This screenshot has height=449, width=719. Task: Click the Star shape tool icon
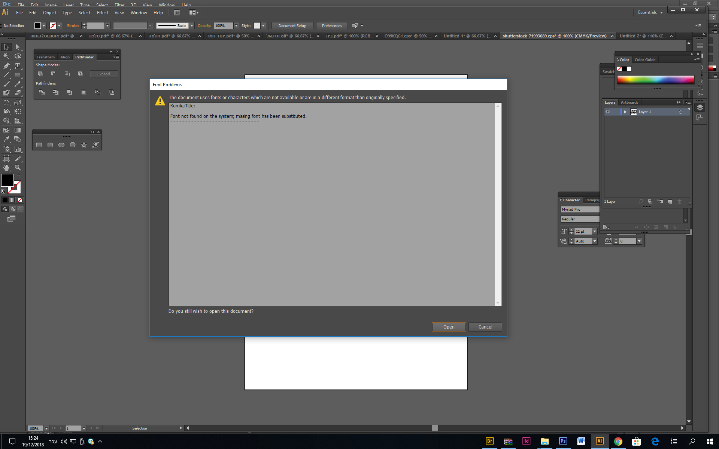[84, 145]
